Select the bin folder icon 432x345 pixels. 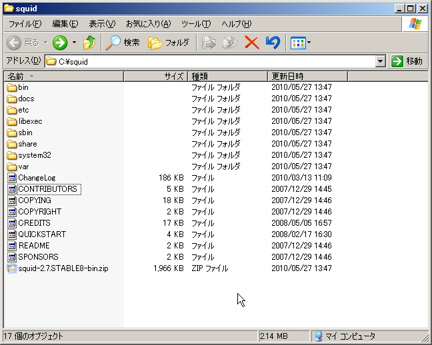pos(12,87)
